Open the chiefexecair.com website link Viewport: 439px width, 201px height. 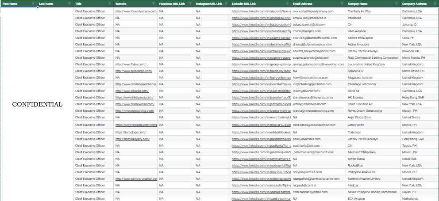[x=135, y=104]
